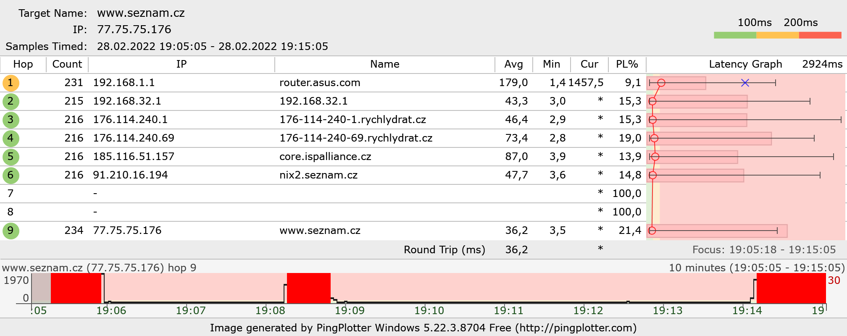Select the orange hop 1 circle icon
847x336 pixels.
click(x=11, y=83)
